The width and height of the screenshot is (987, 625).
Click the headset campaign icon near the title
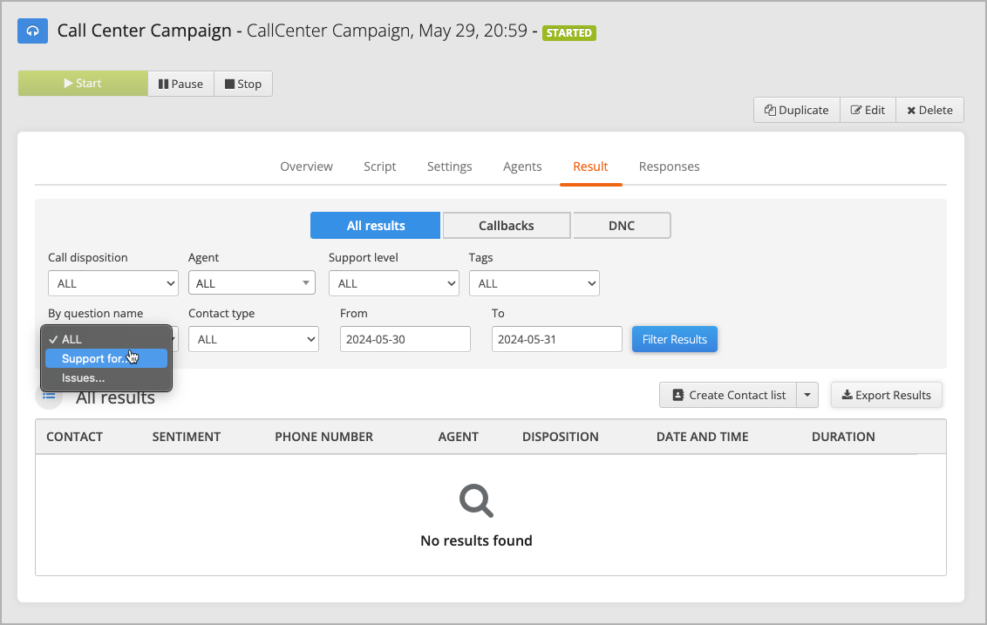(32, 31)
